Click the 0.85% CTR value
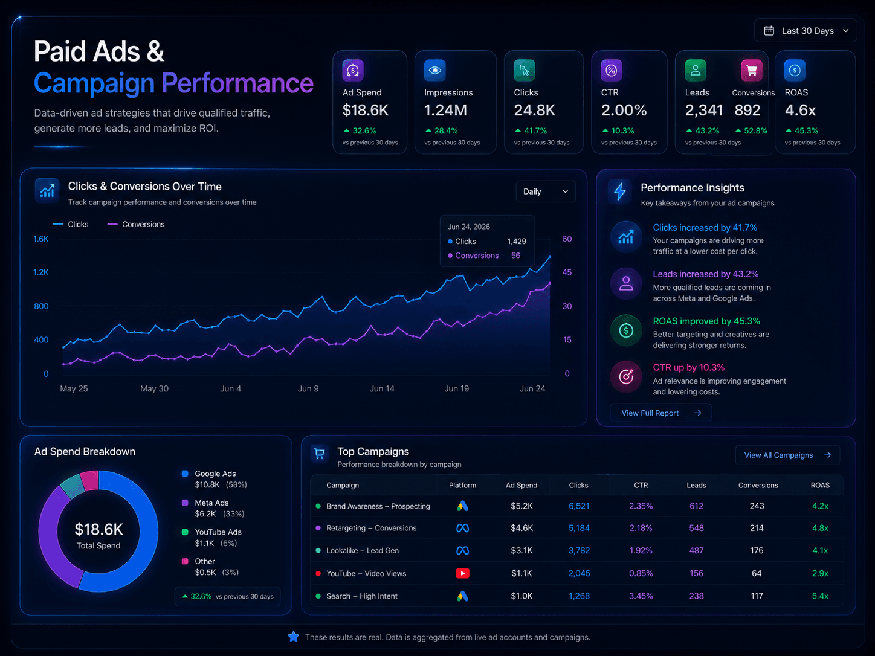875x656 pixels. tap(641, 573)
